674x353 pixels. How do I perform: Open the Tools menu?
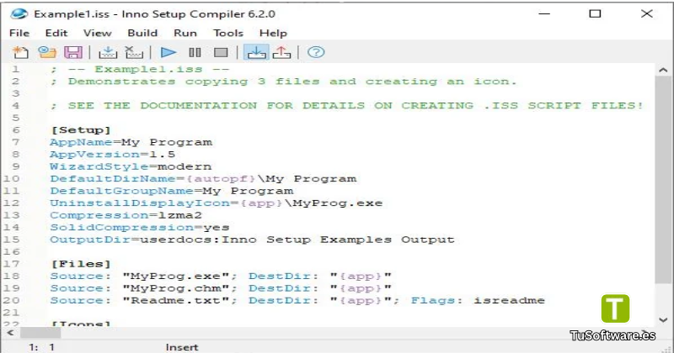[x=228, y=33]
